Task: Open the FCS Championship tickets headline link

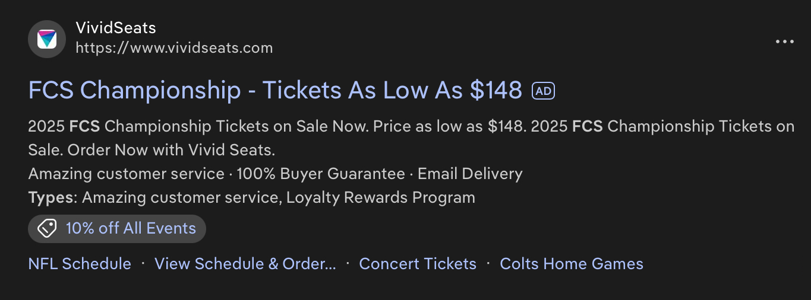Action: (x=275, y=91)
